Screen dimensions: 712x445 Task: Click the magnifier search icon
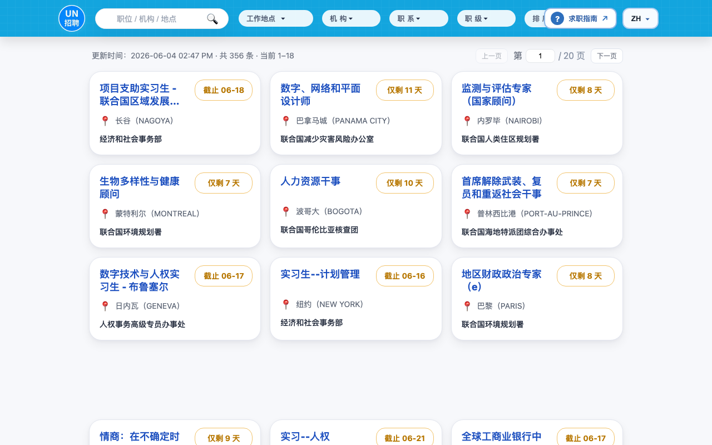(212, 19)
